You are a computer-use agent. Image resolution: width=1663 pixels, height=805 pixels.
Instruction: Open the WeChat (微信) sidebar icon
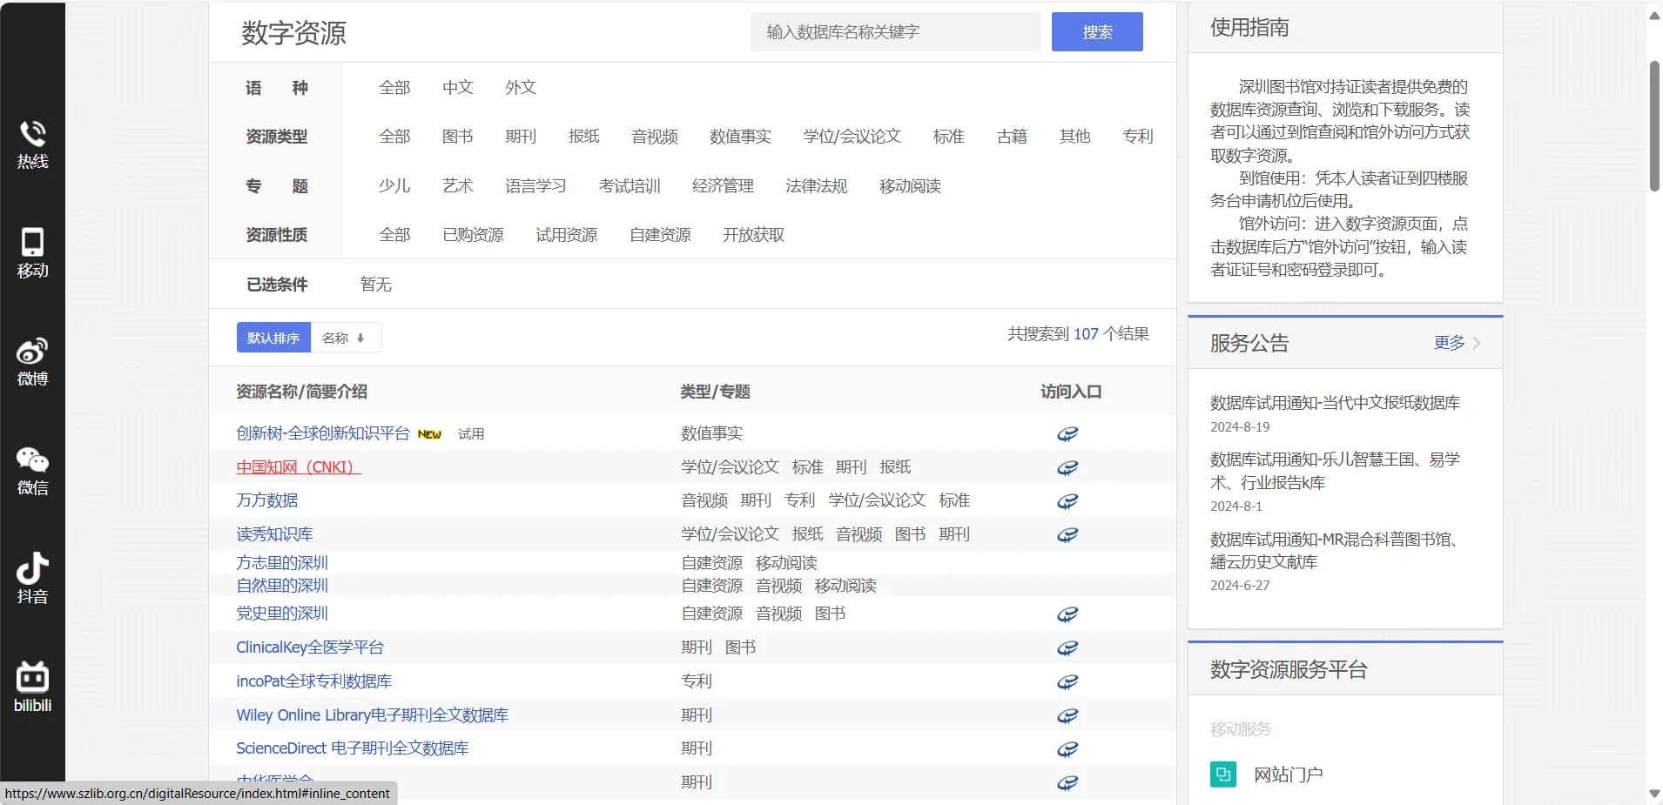click(x=32, y=460)
